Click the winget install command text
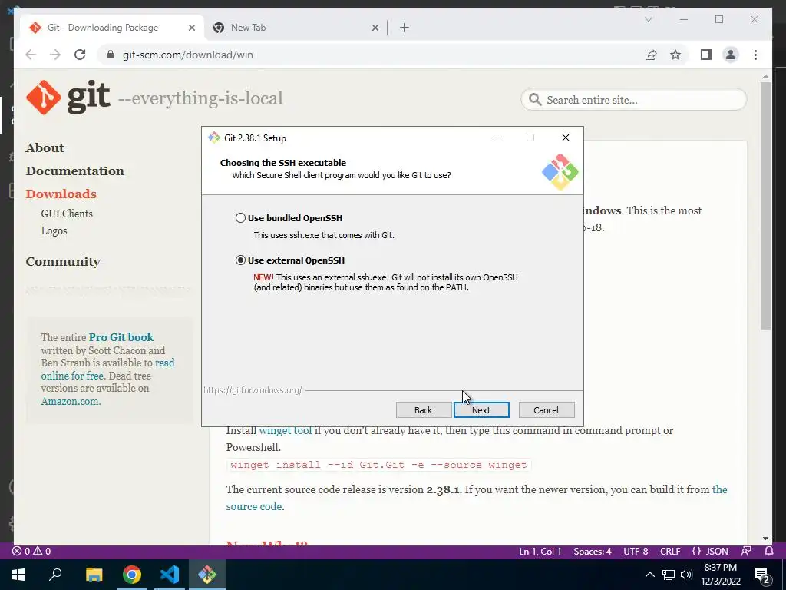This screenshot has height=590, width=786. click(378, 465)
